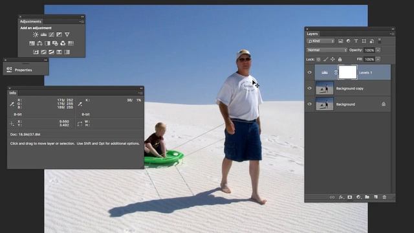414x233 pixels.
Task: Add a Curves adjustment
Action: coord(51,34)
